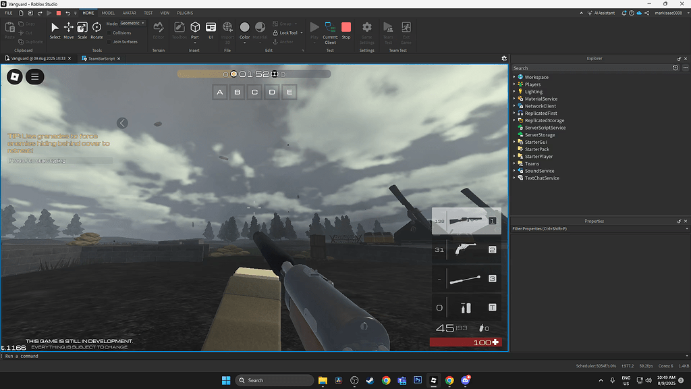Switch to the MODEL ribbon tab
The image size is (691, 389).
click(108, 13)
